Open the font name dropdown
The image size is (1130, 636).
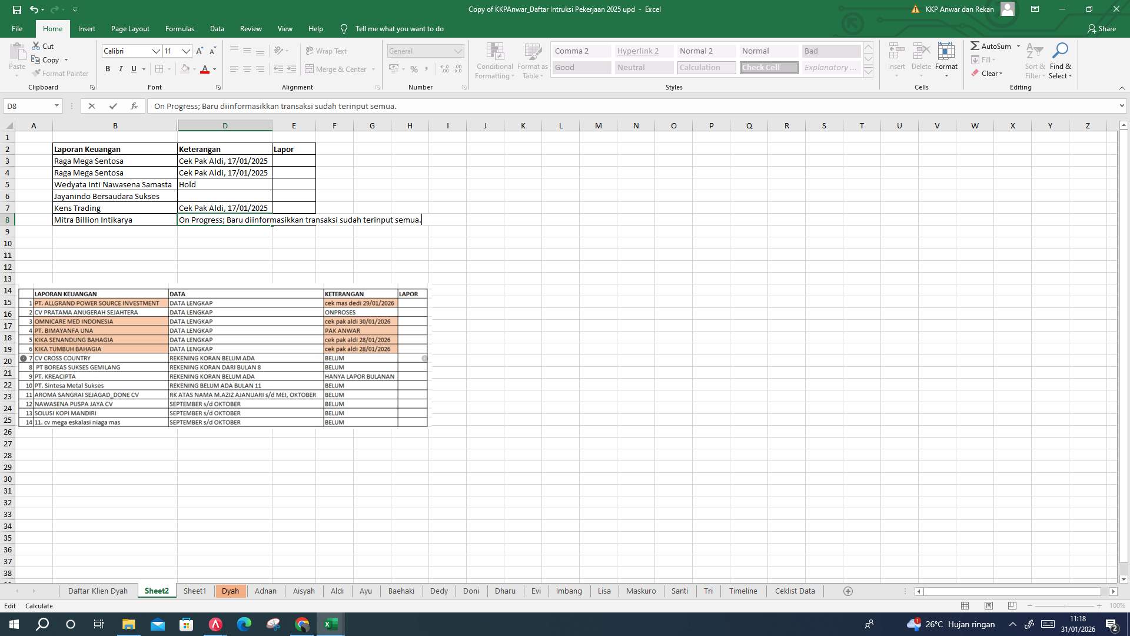156,51
